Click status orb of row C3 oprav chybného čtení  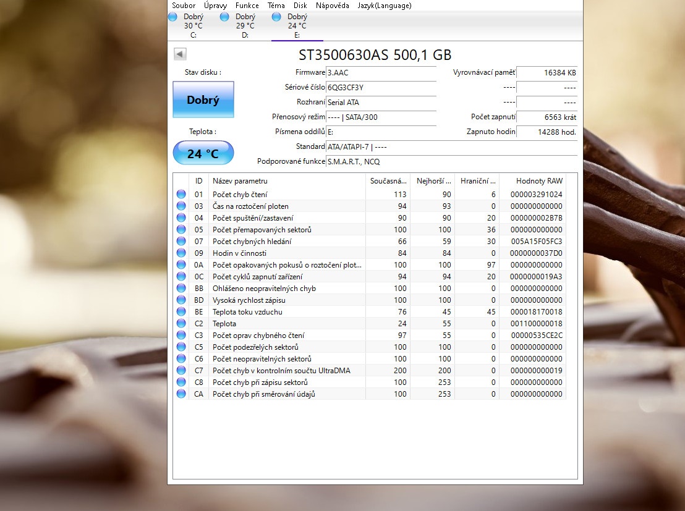[x=181, y=336]
